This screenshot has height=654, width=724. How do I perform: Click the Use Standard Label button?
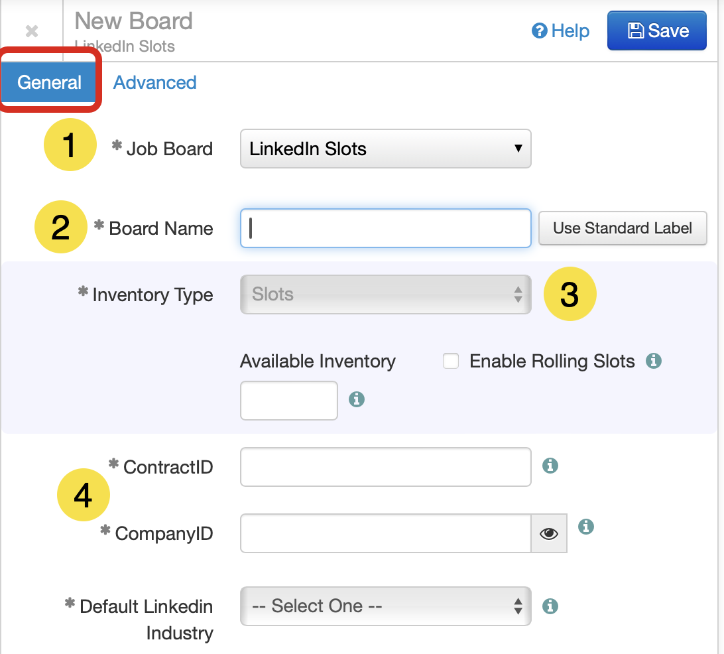[623, 228]
